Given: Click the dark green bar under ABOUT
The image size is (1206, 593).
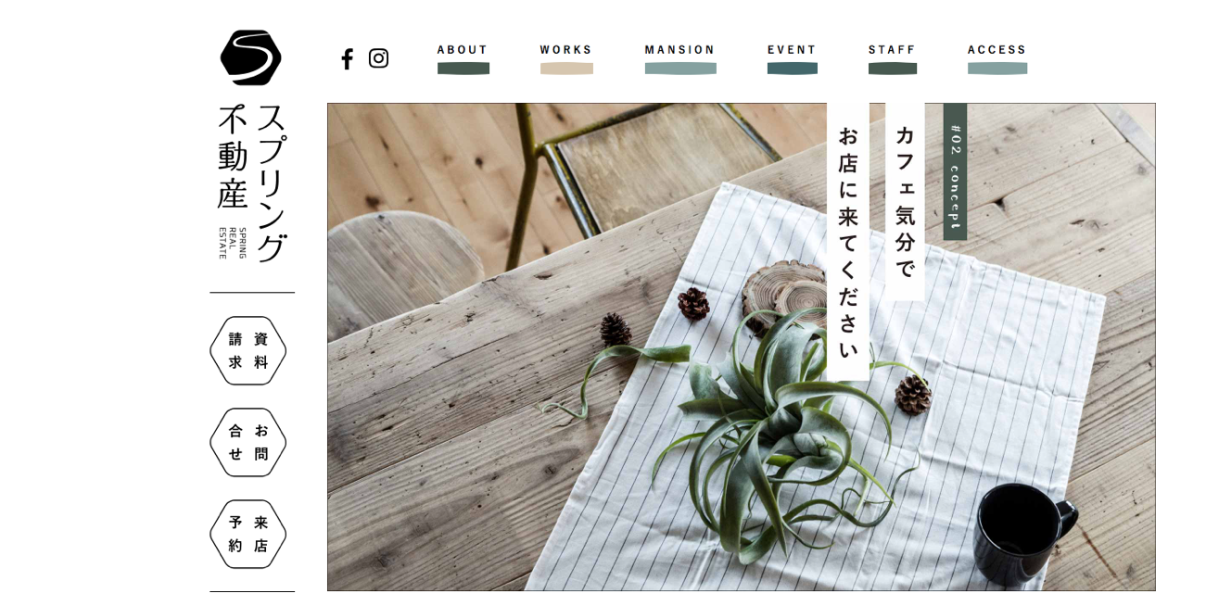Looking at the screenshot, I should click(x=463, y=69).
